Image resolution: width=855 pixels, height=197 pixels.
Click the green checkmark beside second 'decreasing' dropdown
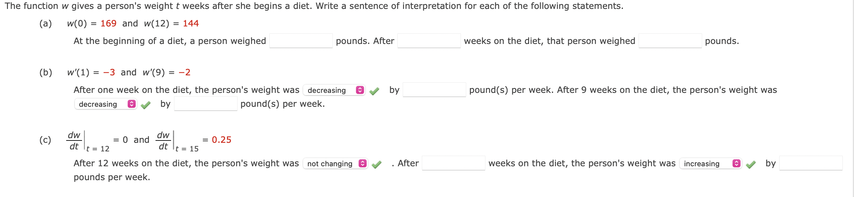tap(145, 105)
